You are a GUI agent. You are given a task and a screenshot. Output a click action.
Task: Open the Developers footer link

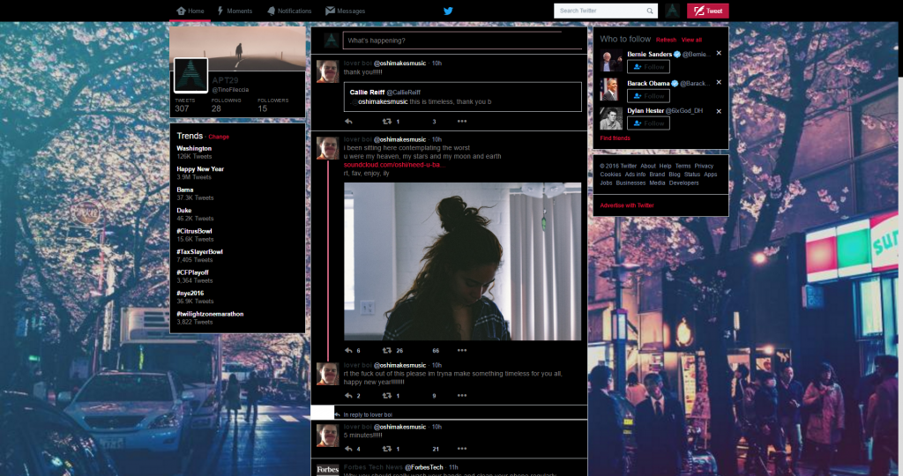683,183
